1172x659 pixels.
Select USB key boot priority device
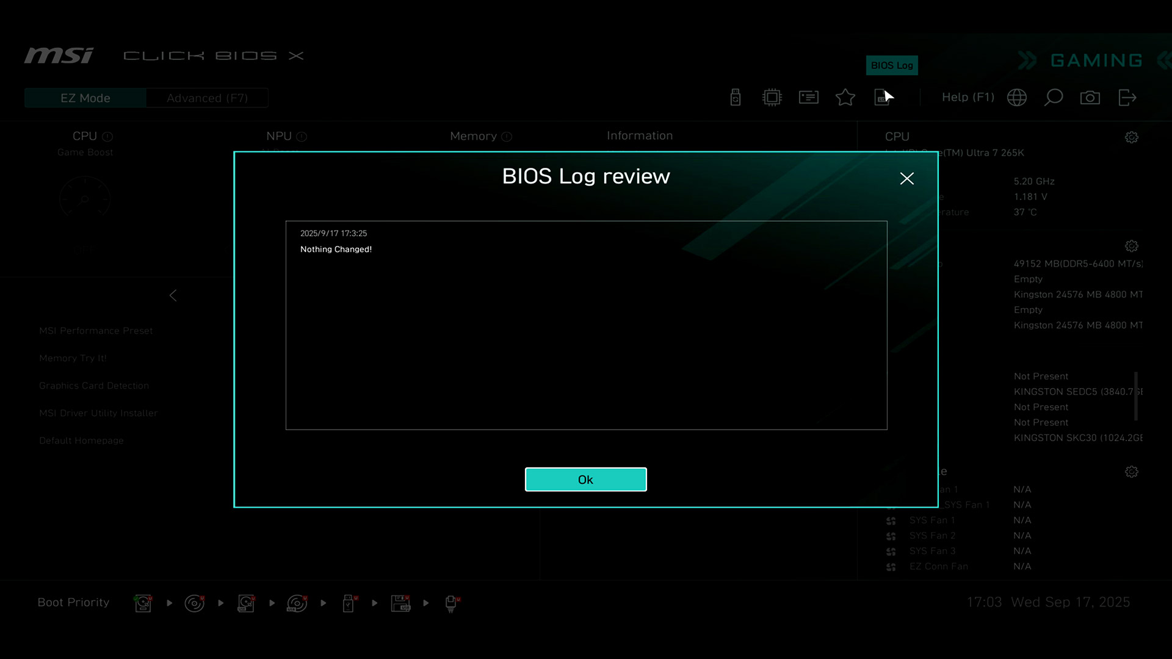(349, 603)
